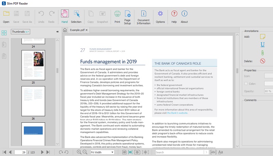The image size is (273, 156).
Task: Open the Options settings
Action: pyautogui.click(x=160, y=17)
